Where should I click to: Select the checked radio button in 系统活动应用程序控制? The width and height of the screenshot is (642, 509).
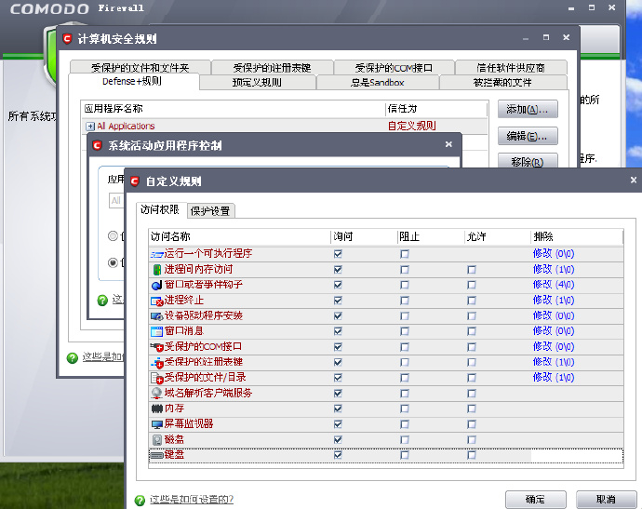pos(113,262)
